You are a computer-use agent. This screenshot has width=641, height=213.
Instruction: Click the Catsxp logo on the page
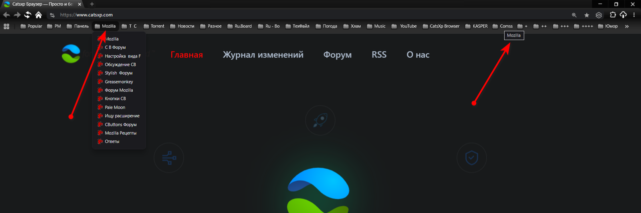pos(71,54)
